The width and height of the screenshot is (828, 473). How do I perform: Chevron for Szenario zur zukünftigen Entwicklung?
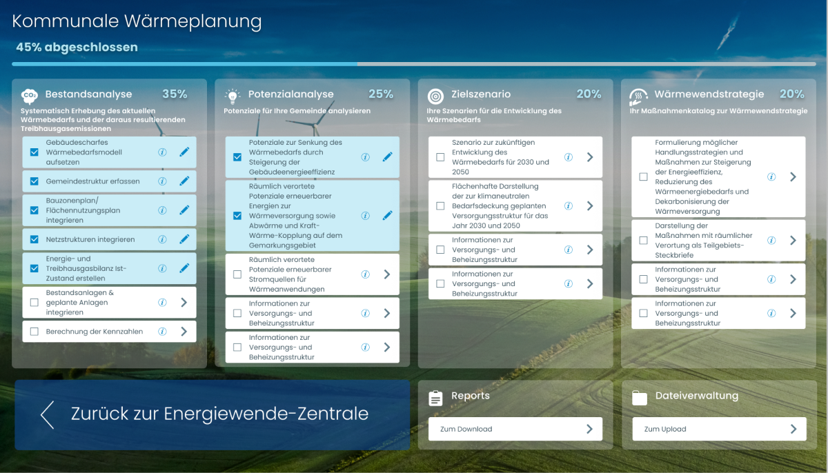tap(589, 157)
